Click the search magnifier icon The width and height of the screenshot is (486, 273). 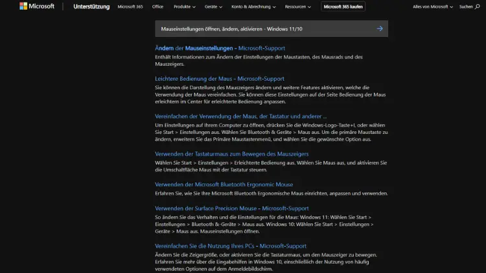click(x=478, y=6)
